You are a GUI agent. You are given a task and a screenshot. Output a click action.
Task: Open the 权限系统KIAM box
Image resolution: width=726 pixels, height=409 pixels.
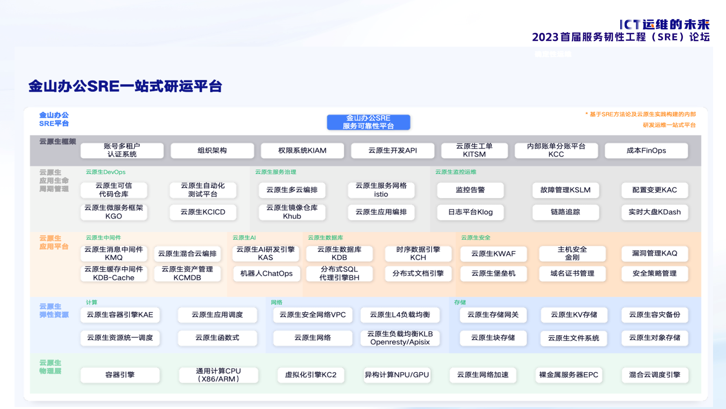302,150
